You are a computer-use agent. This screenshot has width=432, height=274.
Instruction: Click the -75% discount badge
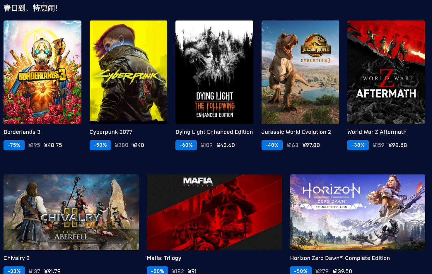(14, 145)
